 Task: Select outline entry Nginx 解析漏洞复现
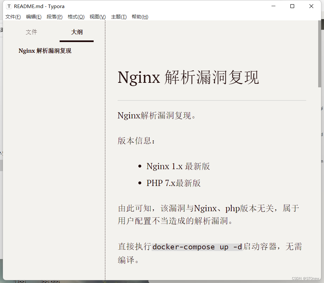point(45,51)
